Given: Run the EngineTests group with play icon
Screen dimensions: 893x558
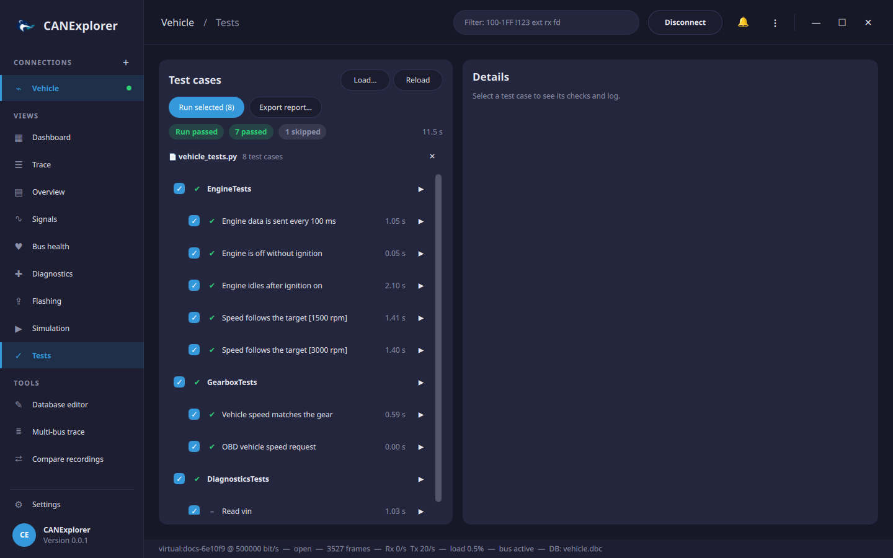Looking at the screenshot, I should (x=420, y=189).
